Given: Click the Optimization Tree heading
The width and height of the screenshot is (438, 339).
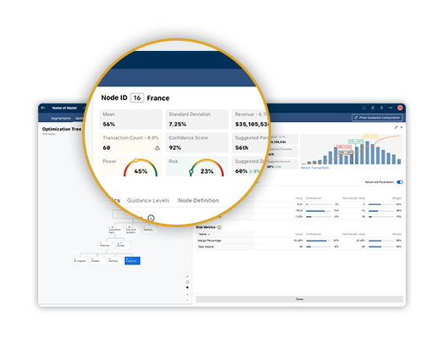Looking at the screenshot, I should point(62,129).
